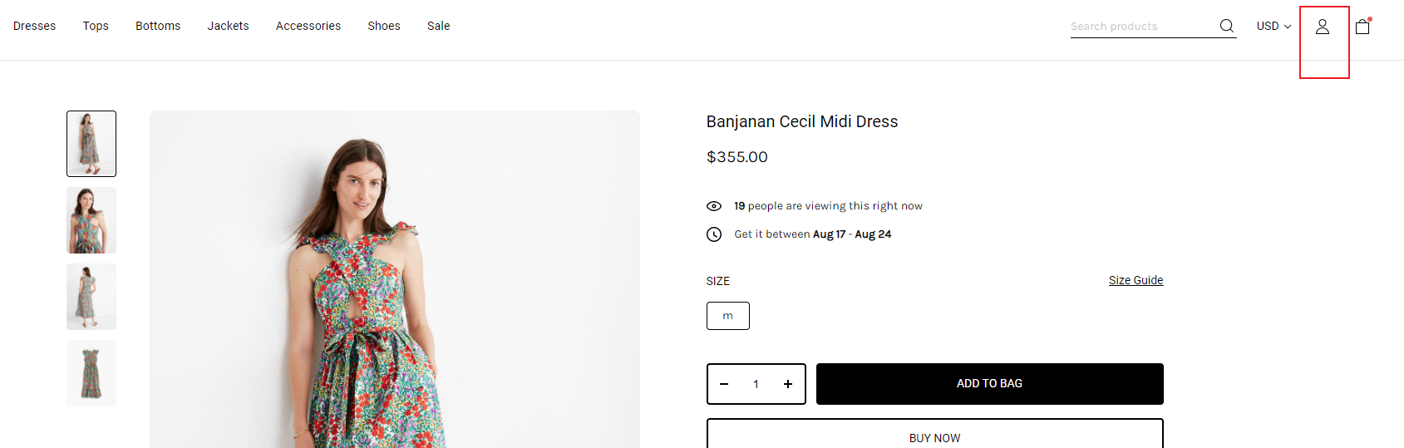Screen dimensions: 1404x448
Task: Open Accessories in navigation
Action: click(x=308, y=26)
